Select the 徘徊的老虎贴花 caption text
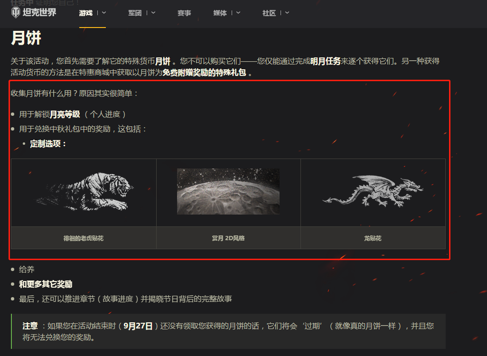 84,238
